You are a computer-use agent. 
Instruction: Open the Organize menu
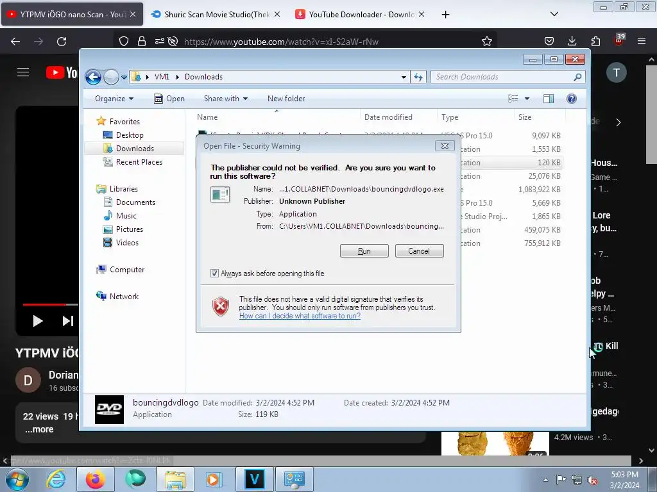(114, 99)
